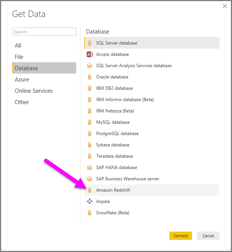Click the SQL Server Analysis Services cube icon
The height and width of the screenshot is (252, 232).
coord(90,66)
